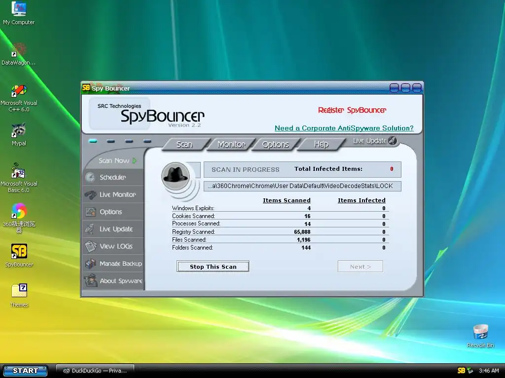Open the 360 browser desktop icon
Image resolution: width=505 pixels, height=378 pixels.
click(x=19, y=218)
